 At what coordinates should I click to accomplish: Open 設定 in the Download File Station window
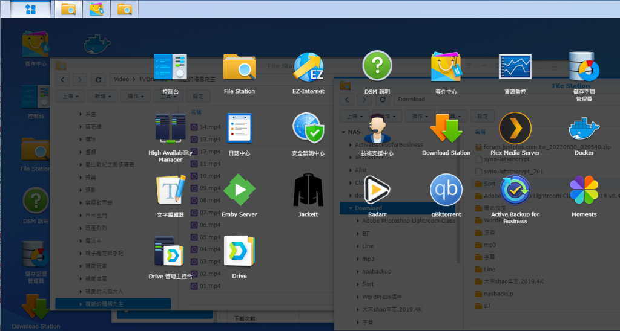click(x=483, y=117)
